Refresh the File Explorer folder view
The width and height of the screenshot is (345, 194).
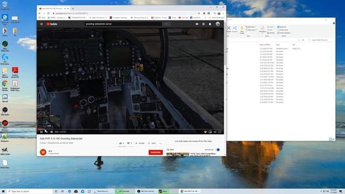point(303,40)
